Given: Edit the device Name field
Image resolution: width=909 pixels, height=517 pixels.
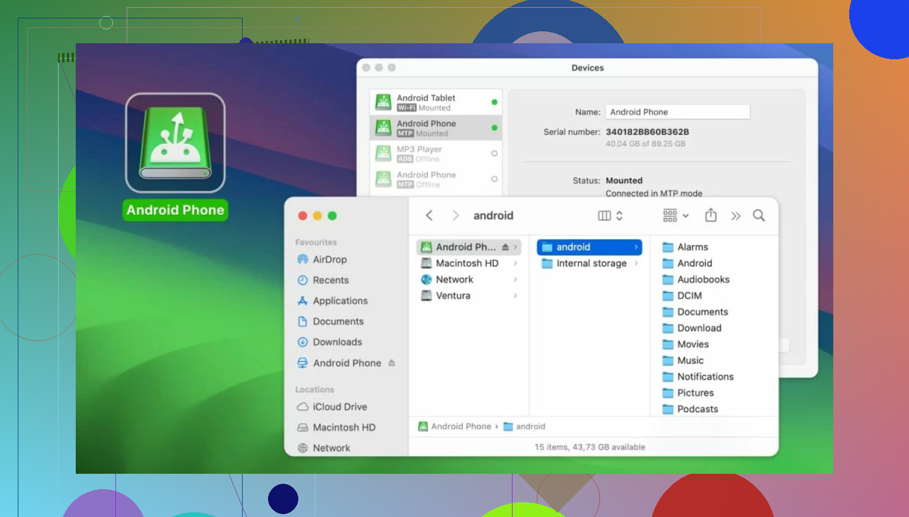Looking at the screenshot, I should coord(678,112).
